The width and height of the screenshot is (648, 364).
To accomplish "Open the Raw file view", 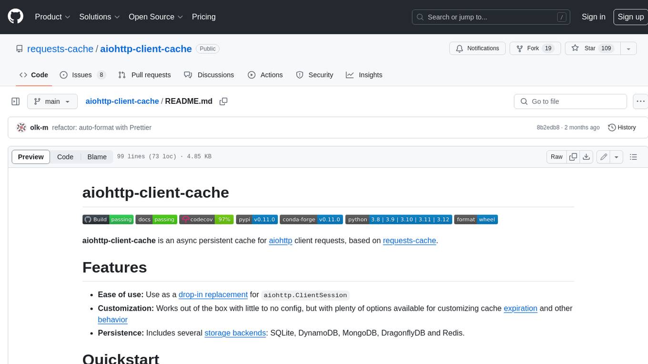I will pyautogui.click(x=557, y=157).
